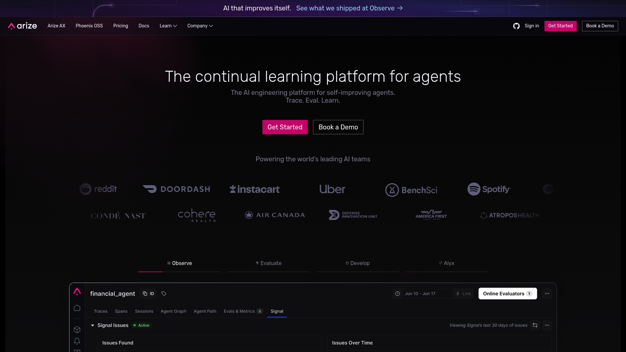Viewport: 626px width, 352px height.
Task: Click the financial_agent project title
Action: pyautogui.click(x=112, y=294)
